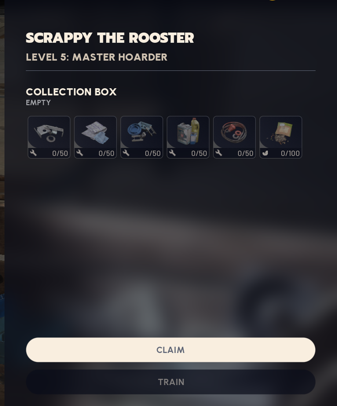The image size is (337, 406).
Task: Select the fabric cloth item slot
Action: point(95,137)
